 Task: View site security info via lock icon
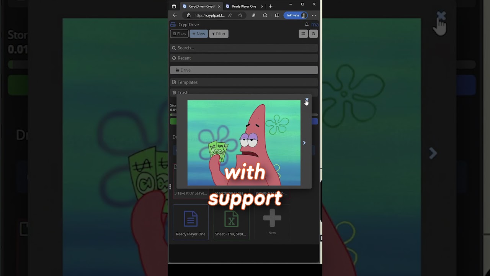(188, 15)
